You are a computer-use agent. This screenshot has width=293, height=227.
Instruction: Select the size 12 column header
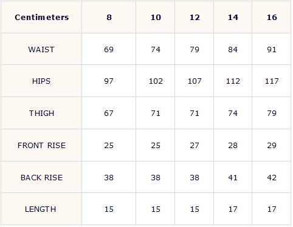click(x=195, y=17)
